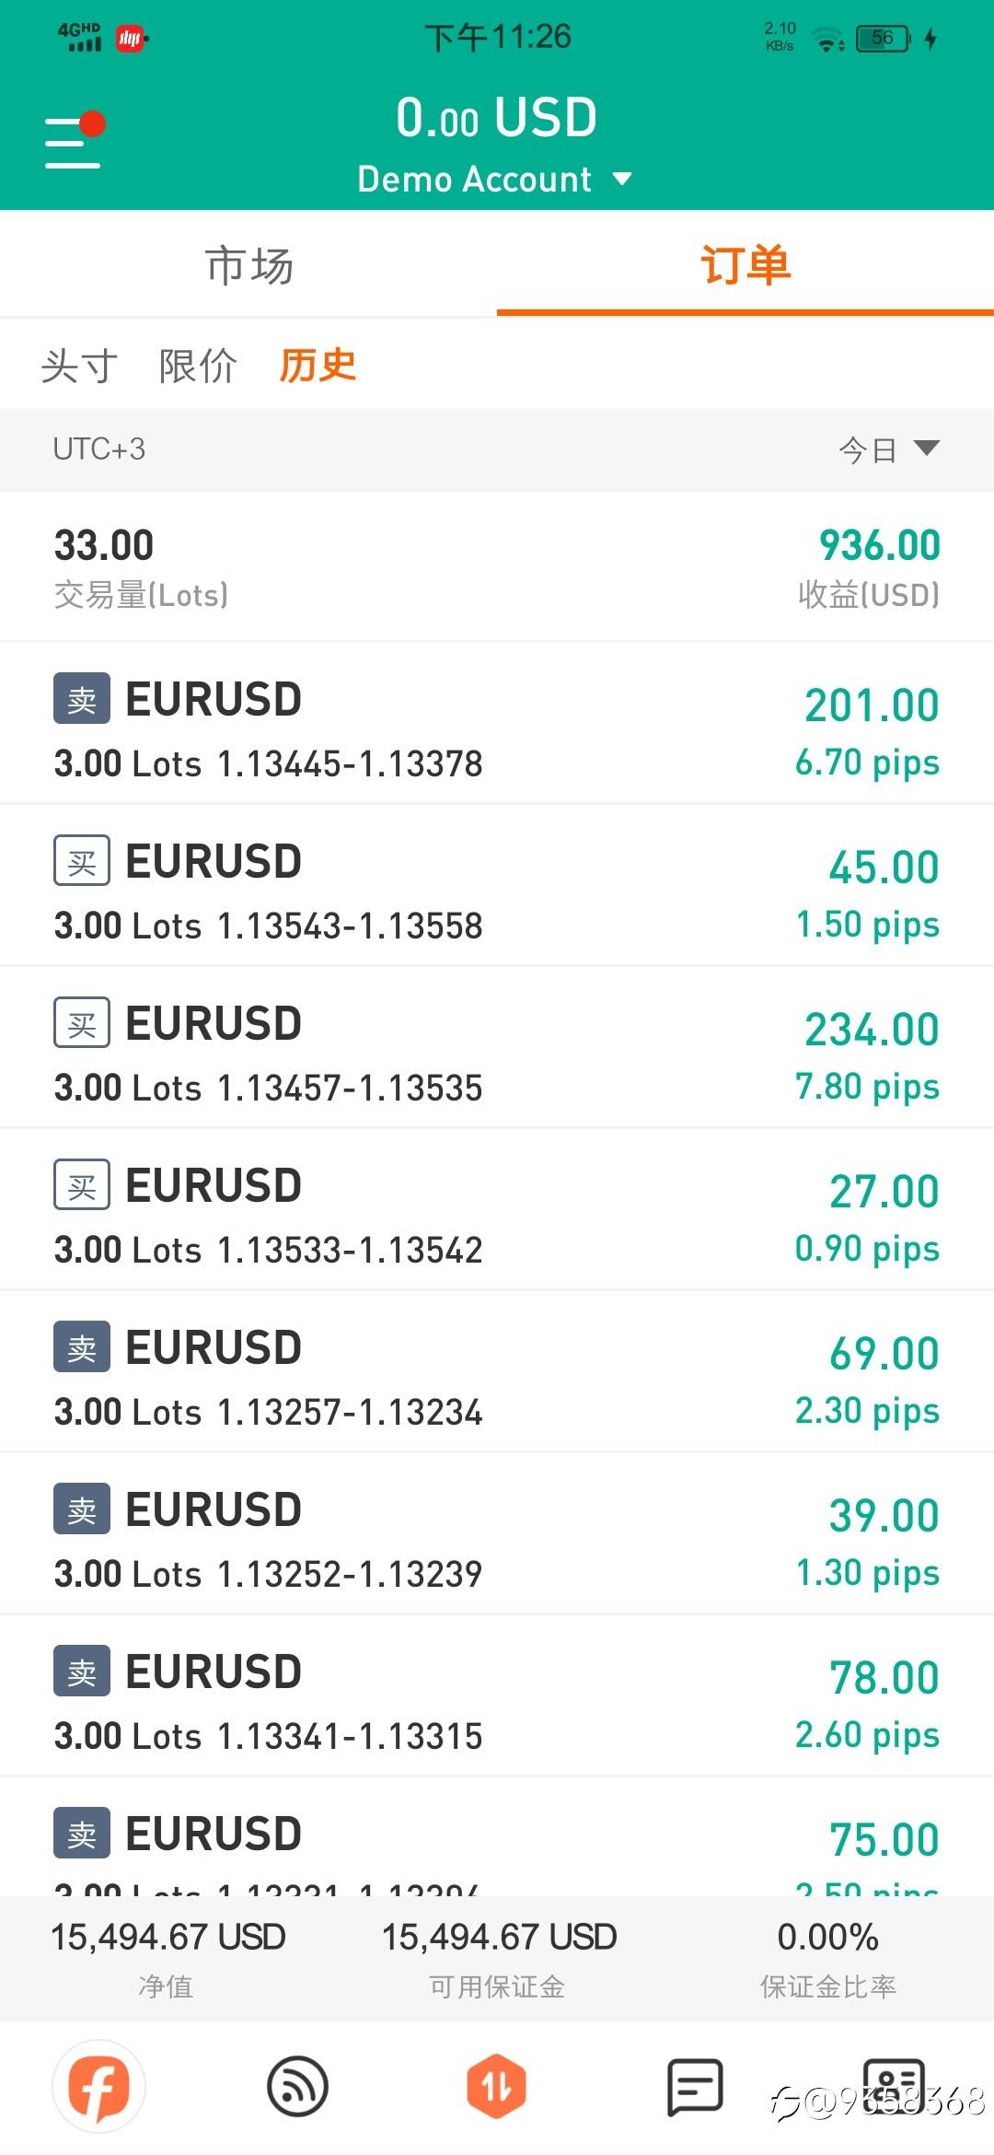Screen dimensions: 994x2155
Task: Tap the orange home logo icon
Action: click(x=98, y=2087)
